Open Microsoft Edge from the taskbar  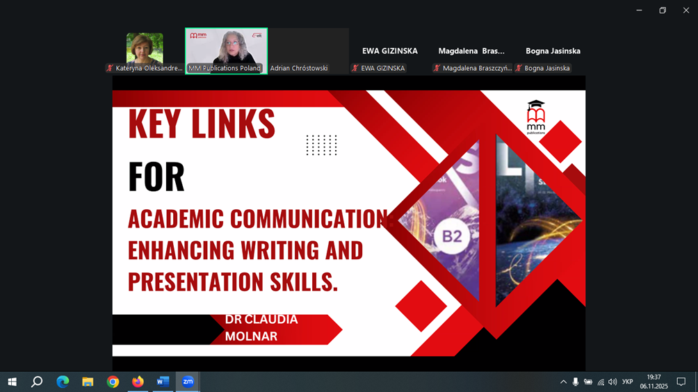point(63,382)
